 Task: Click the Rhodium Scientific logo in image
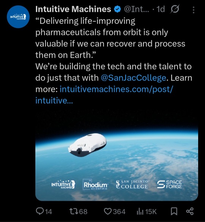(95, 184)
